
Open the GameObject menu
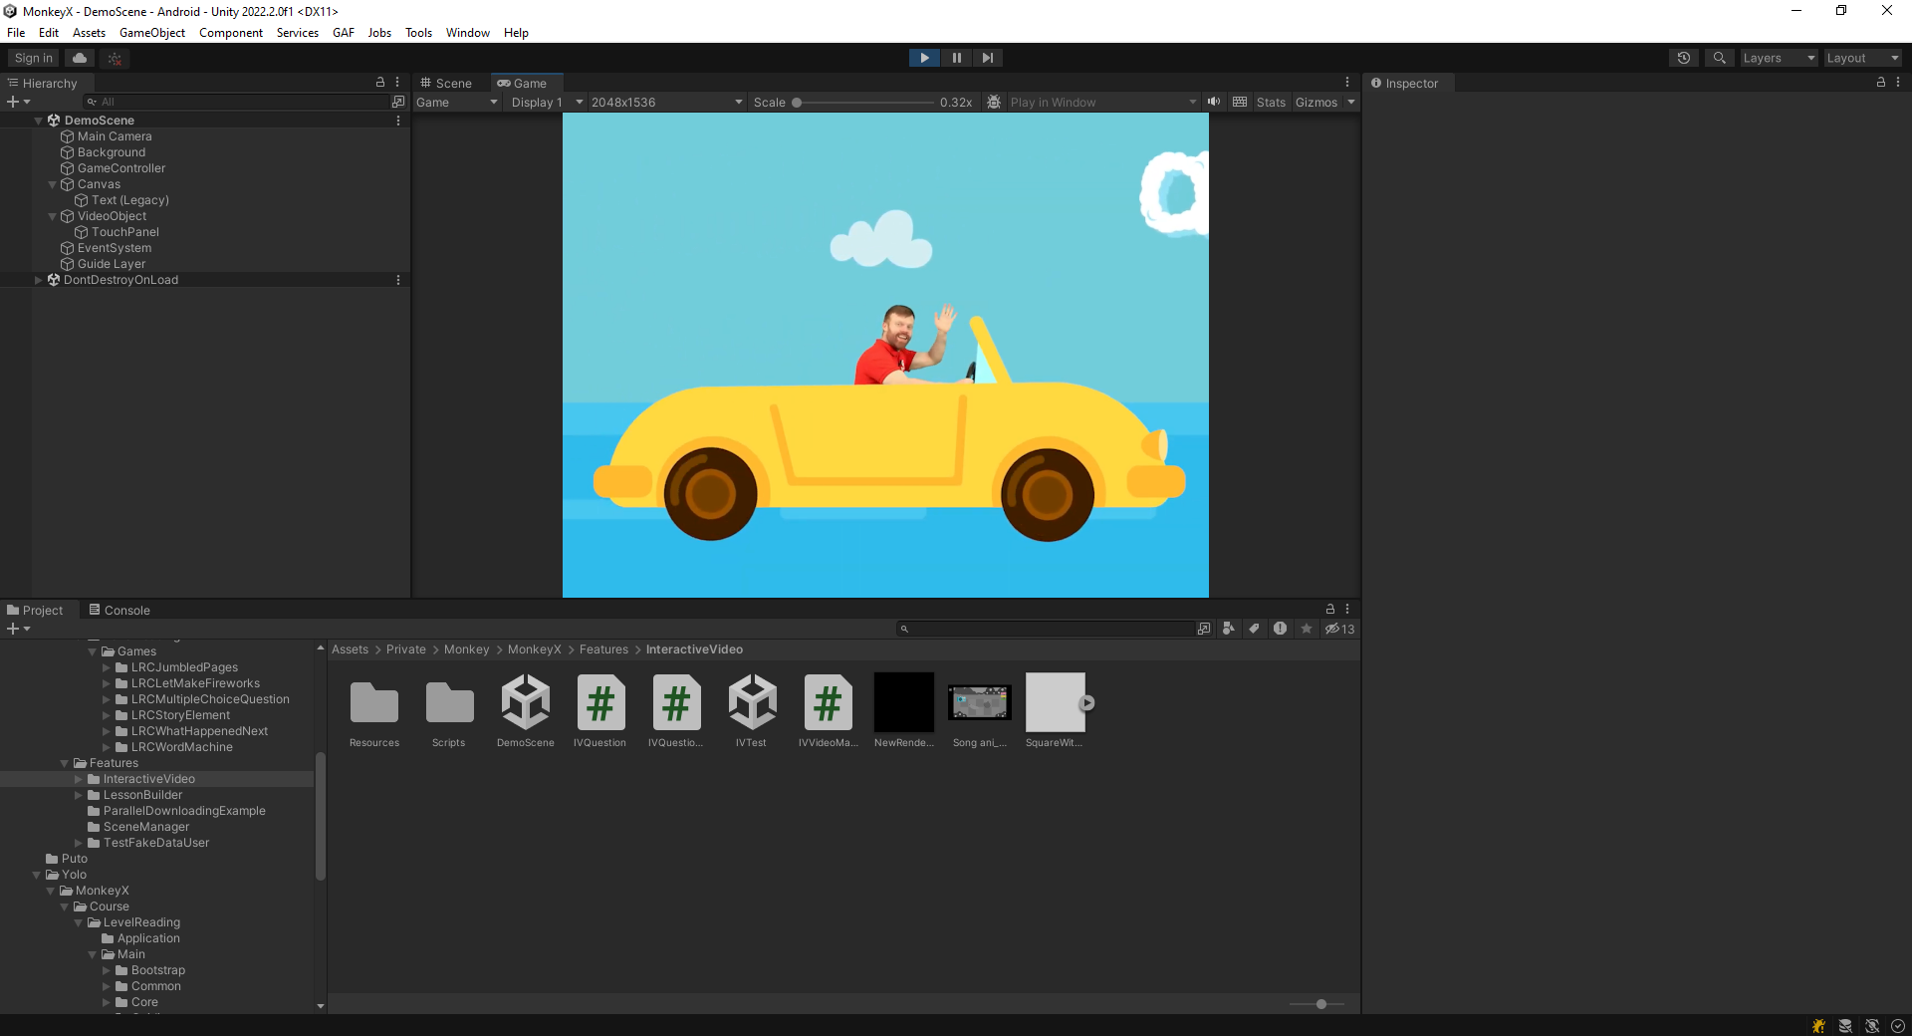tap(152, 33)
